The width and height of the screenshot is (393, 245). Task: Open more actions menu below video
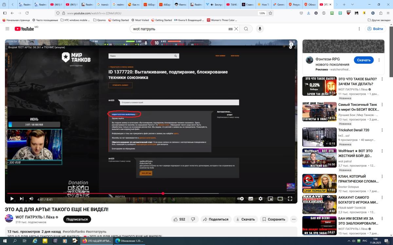pos(294,219)
